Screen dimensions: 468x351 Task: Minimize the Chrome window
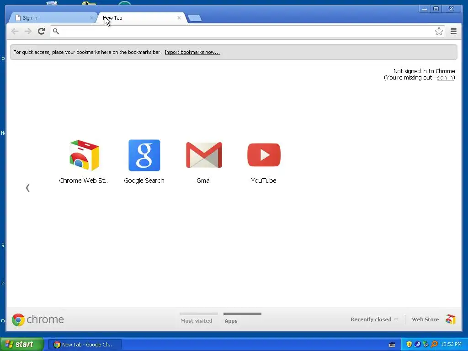click(425, 9)
